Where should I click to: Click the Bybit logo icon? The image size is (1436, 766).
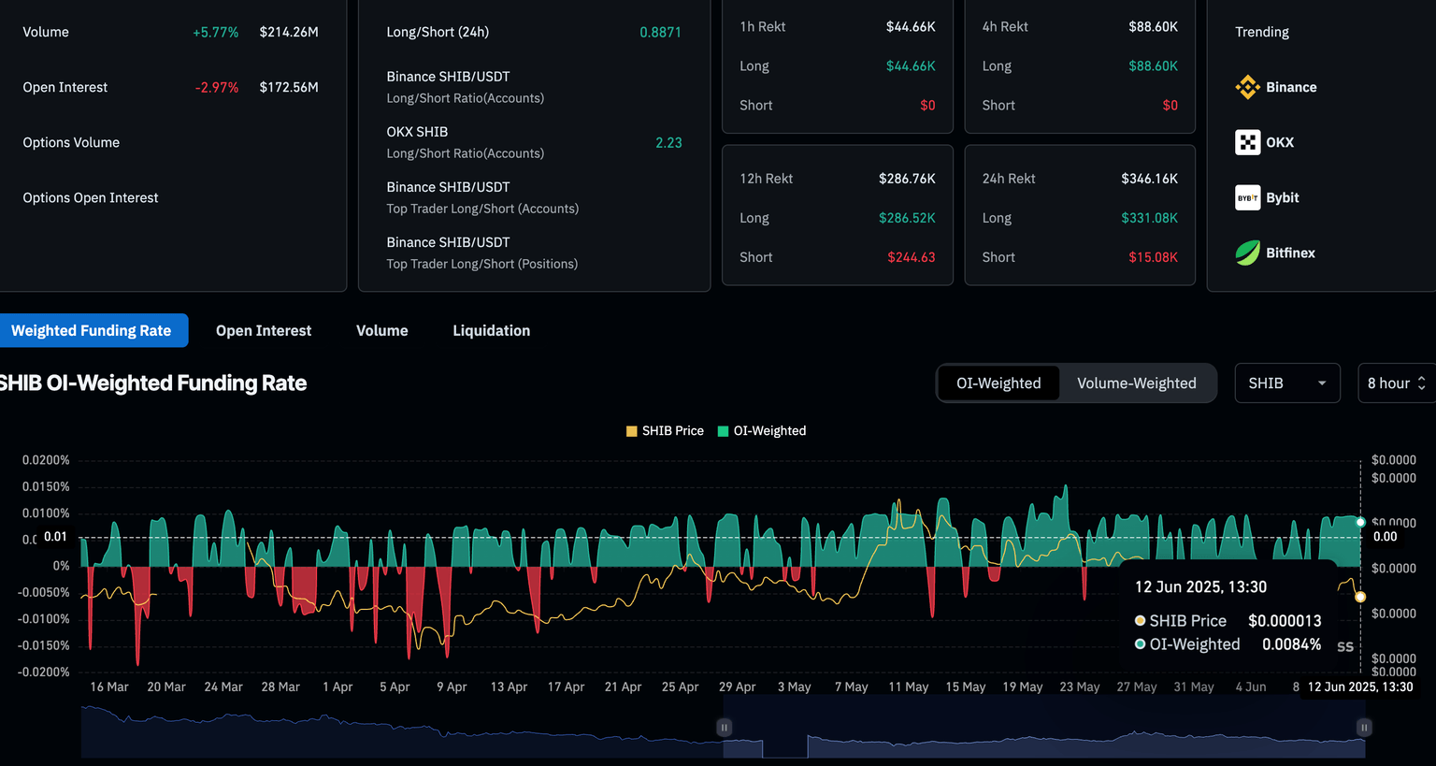(1247, 197)
